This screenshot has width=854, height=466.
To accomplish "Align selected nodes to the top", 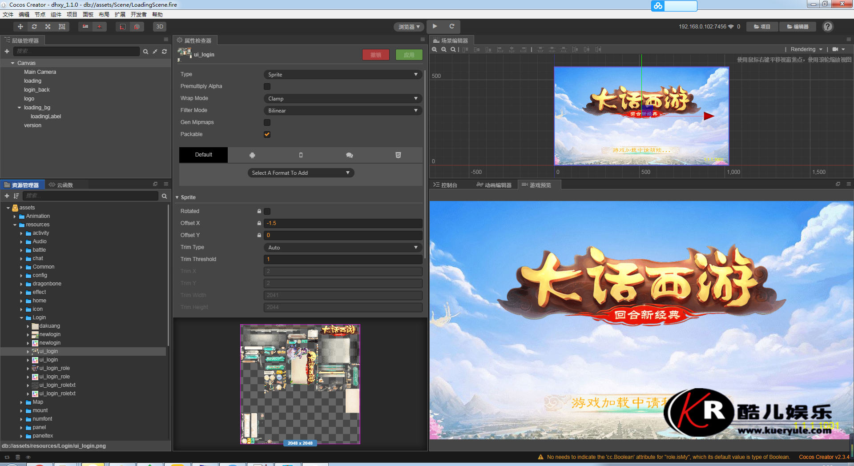I will [x=466, y=49].
